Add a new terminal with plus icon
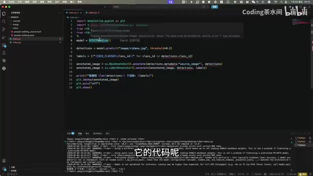Viewport: 313px width, 176px height. (x=292, y=133)
